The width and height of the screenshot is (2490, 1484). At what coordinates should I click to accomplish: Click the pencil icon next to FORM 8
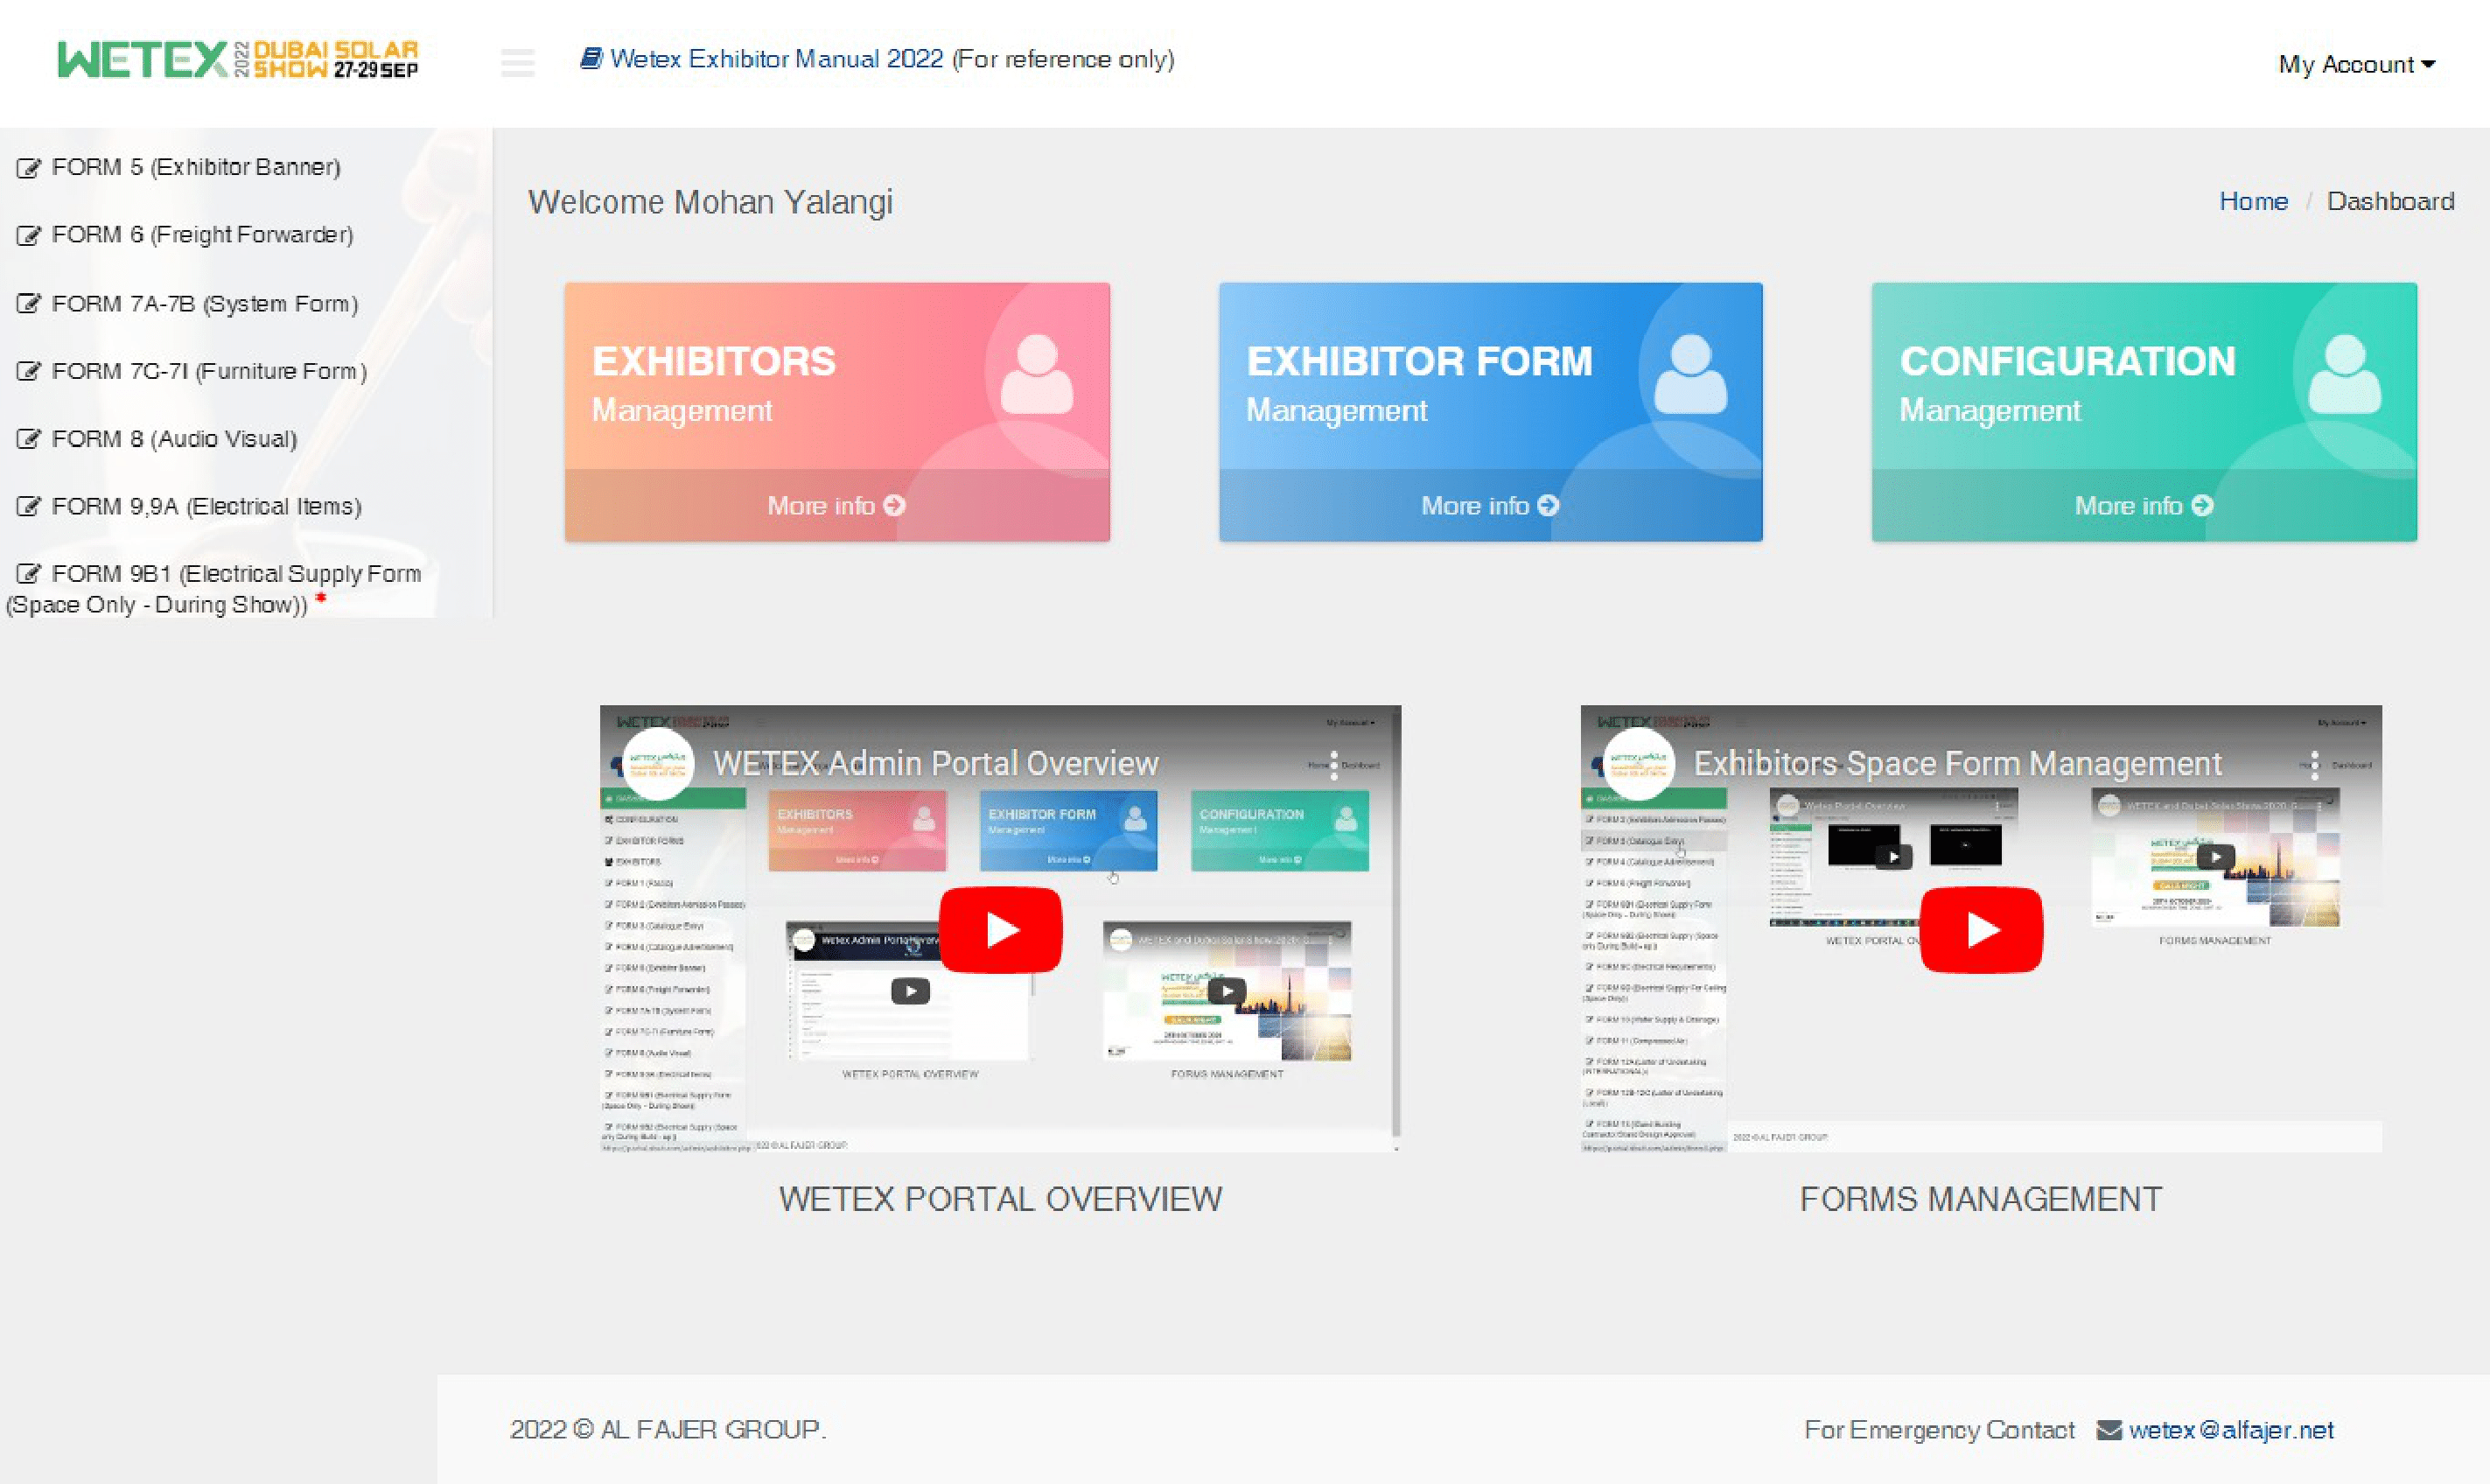29,438
